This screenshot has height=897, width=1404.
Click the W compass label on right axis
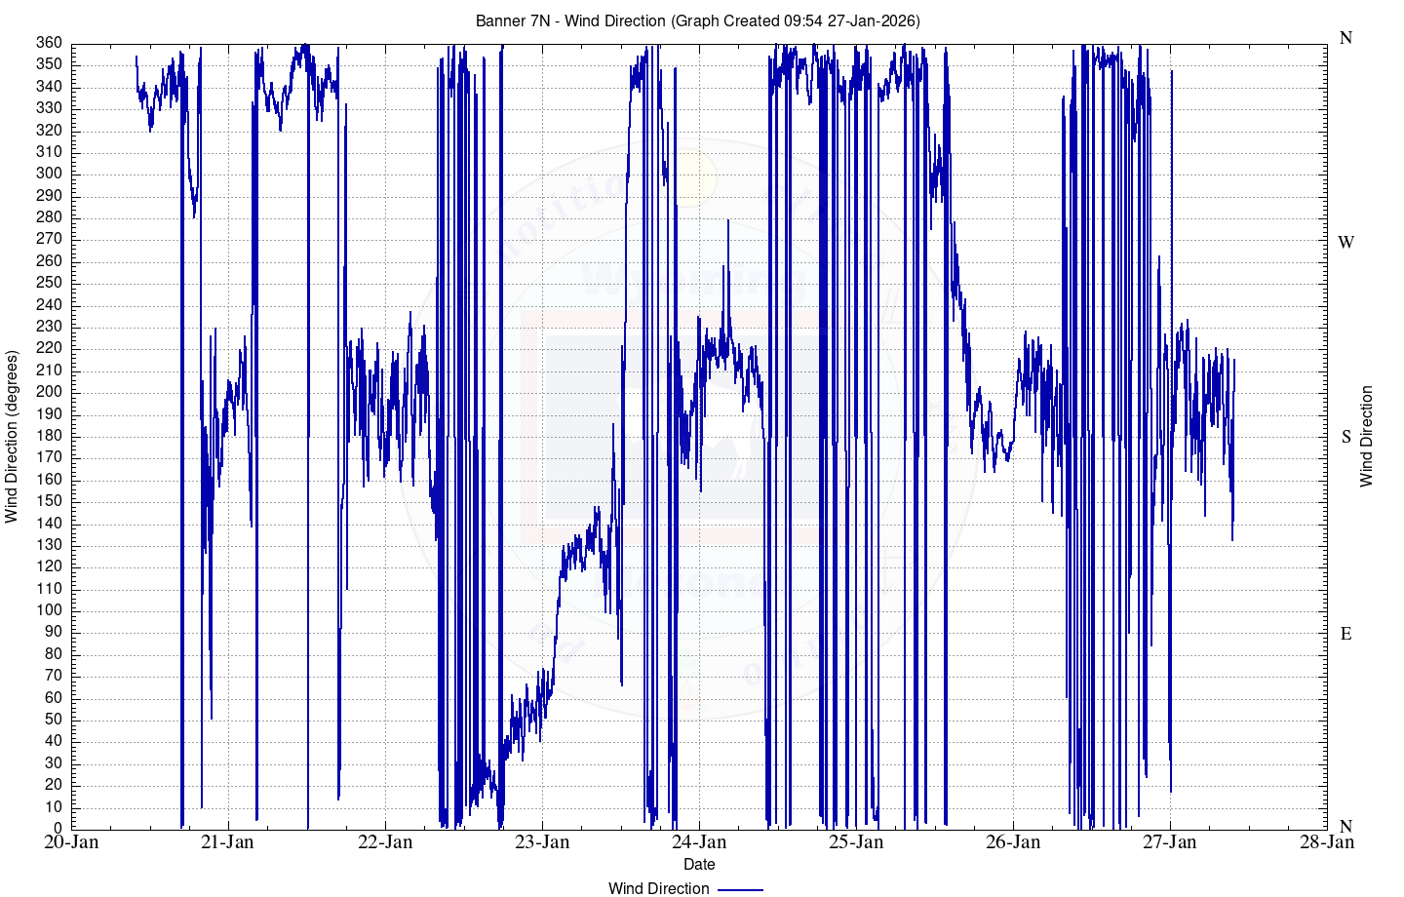coord(1345,242)
